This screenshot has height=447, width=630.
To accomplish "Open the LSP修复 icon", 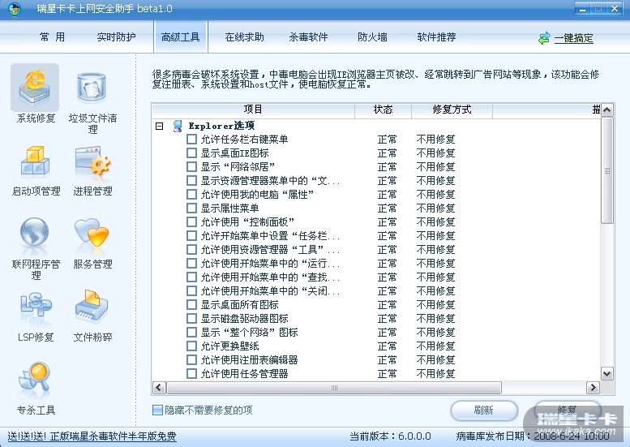I will [36, 307].
